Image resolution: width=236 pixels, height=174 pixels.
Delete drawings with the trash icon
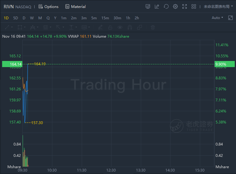tap(153, 27)
